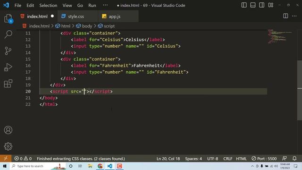Split the editor to the right
Image resolution: width=302 pixels, height=170 pixels.
[285, 16]
